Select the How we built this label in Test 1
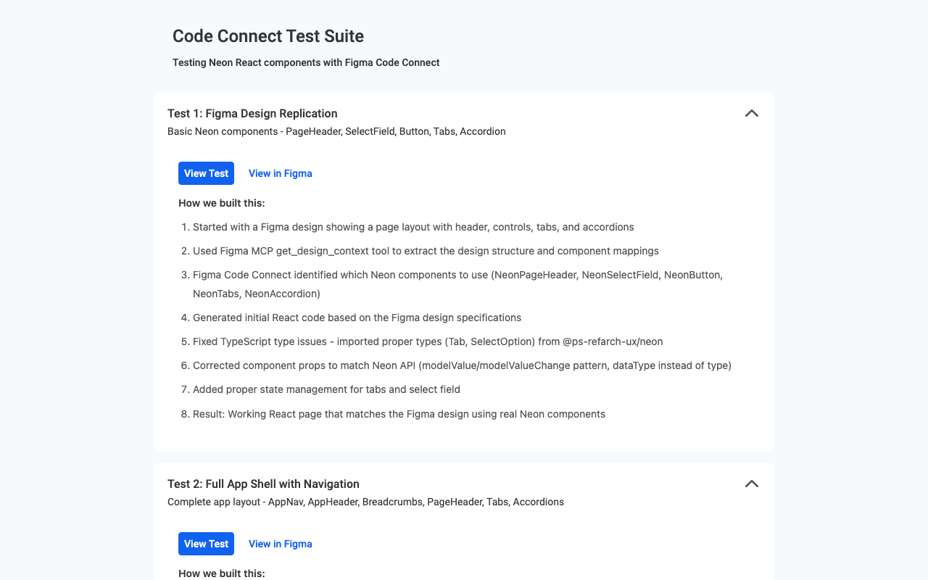 pos(222,203)
